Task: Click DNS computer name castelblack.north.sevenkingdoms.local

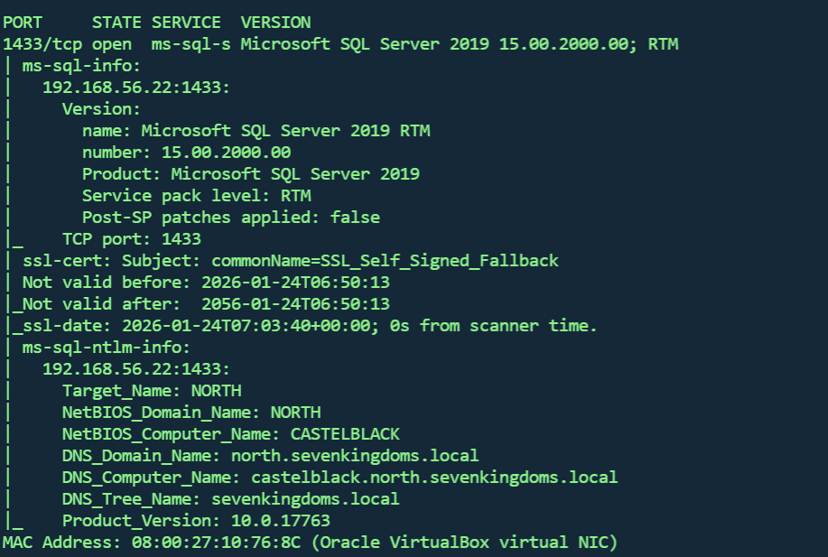Action: 434,478
